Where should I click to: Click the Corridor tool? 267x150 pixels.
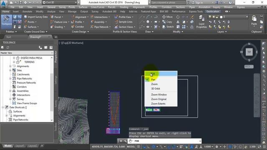pyautogui.click(x=78, y=27)
